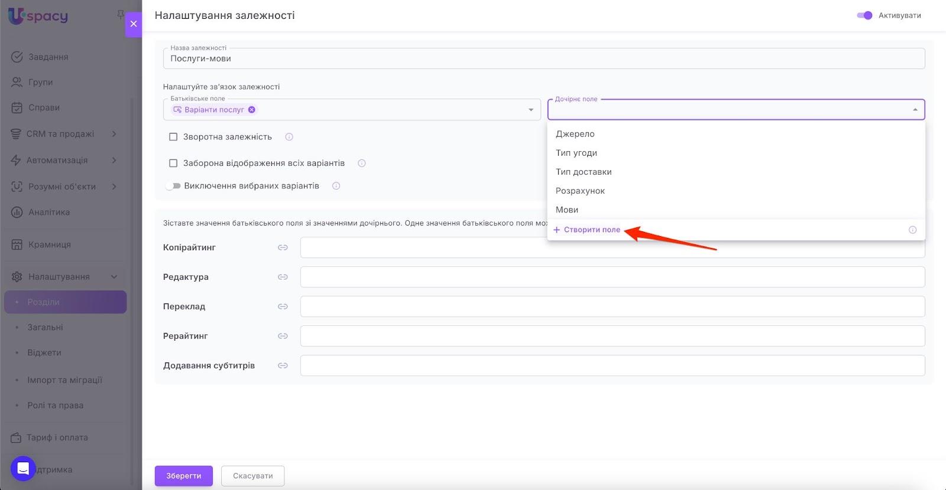Open the Батьківське поле dropdown arrow
This screenshot has height=490, width=946.
click(530, 110)
